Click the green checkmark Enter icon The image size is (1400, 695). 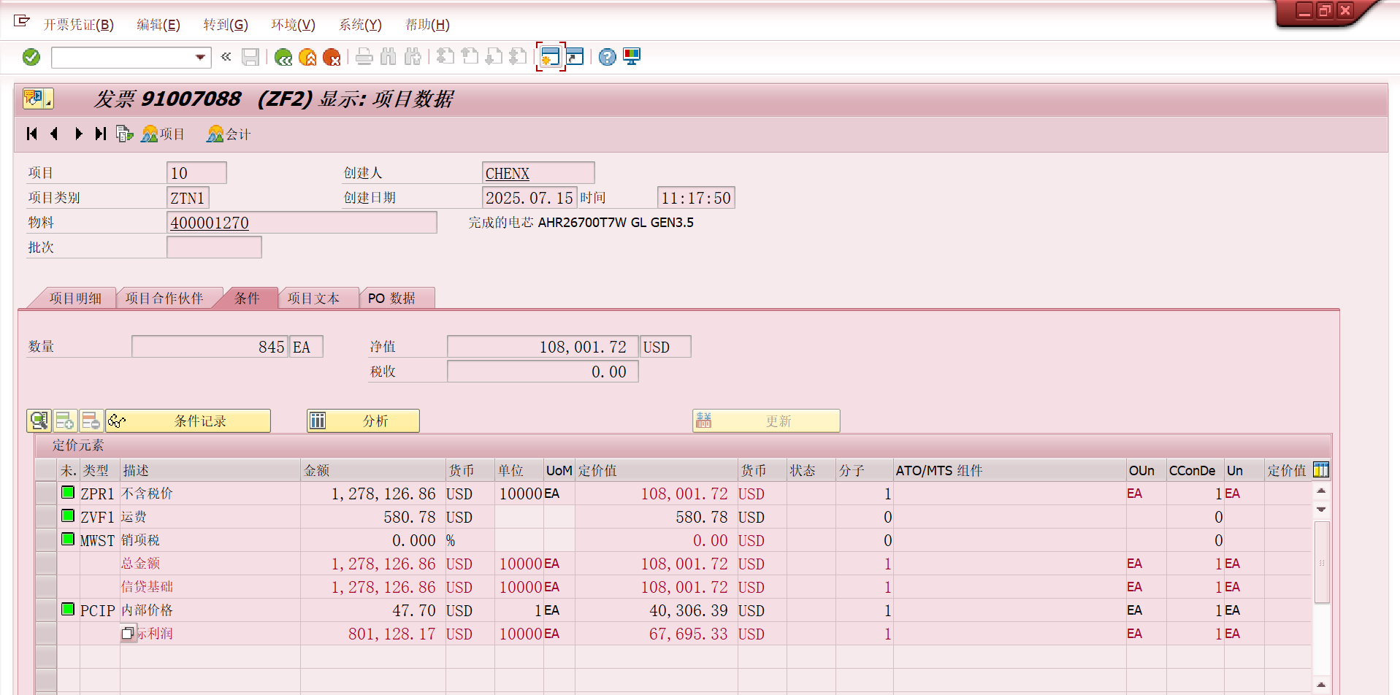point(31,57)
